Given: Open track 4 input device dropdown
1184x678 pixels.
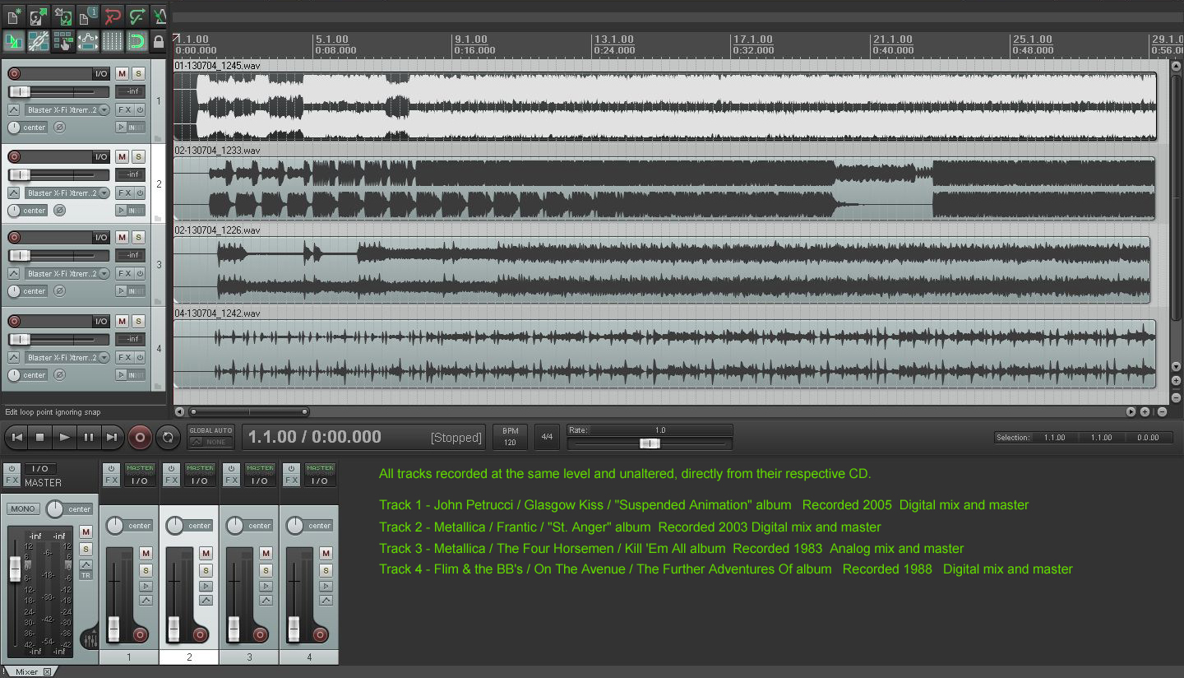Looking at the screenshot, I should (67, 357).
